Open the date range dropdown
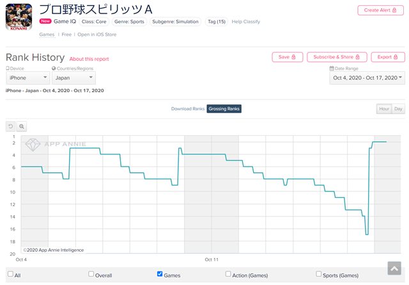This screenshot has height=285, width=409. pos(367,78)
